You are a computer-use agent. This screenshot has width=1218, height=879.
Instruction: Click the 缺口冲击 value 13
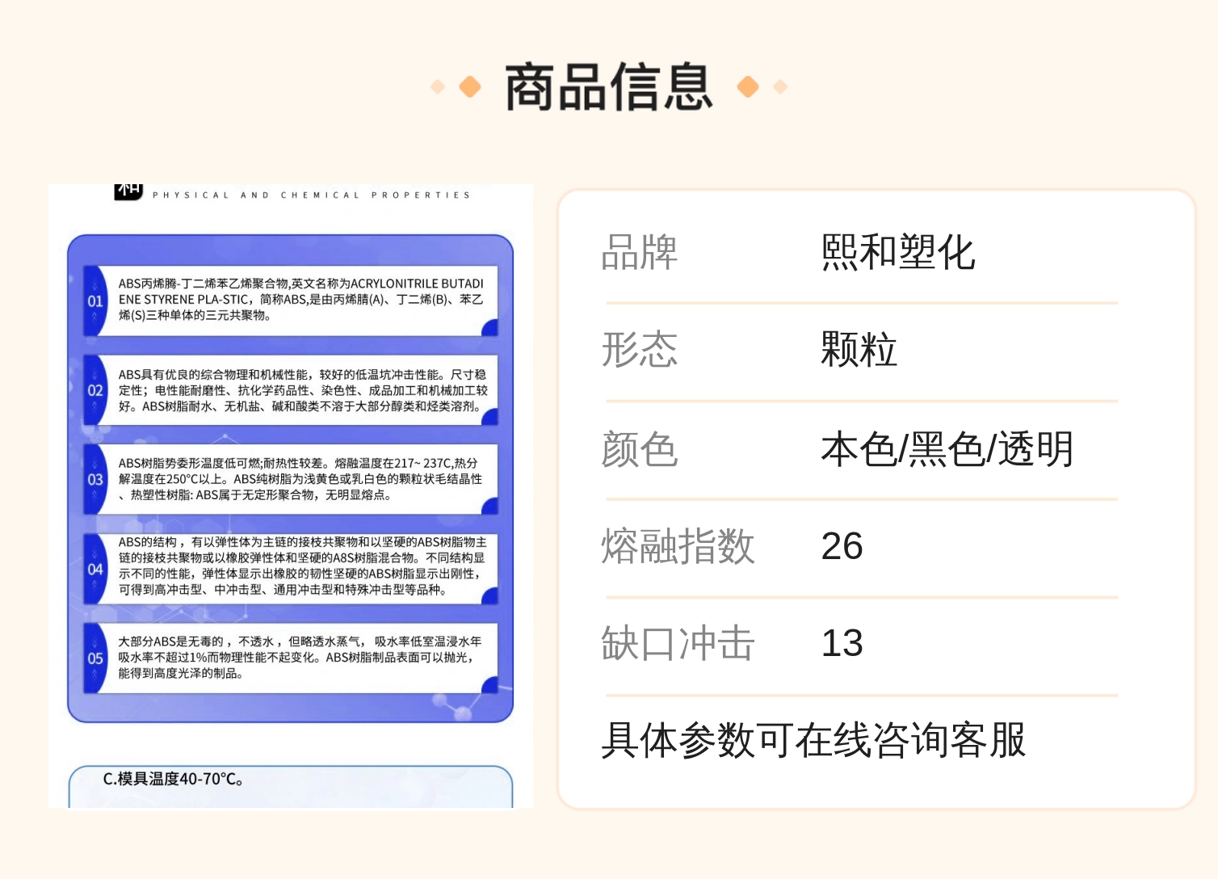(842, 644)
